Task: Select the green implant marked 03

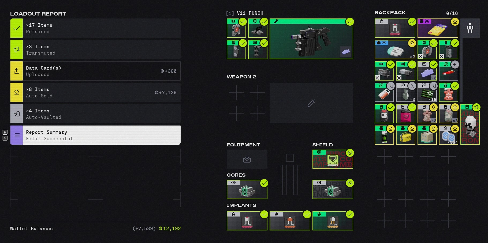Action: [333, 221]
